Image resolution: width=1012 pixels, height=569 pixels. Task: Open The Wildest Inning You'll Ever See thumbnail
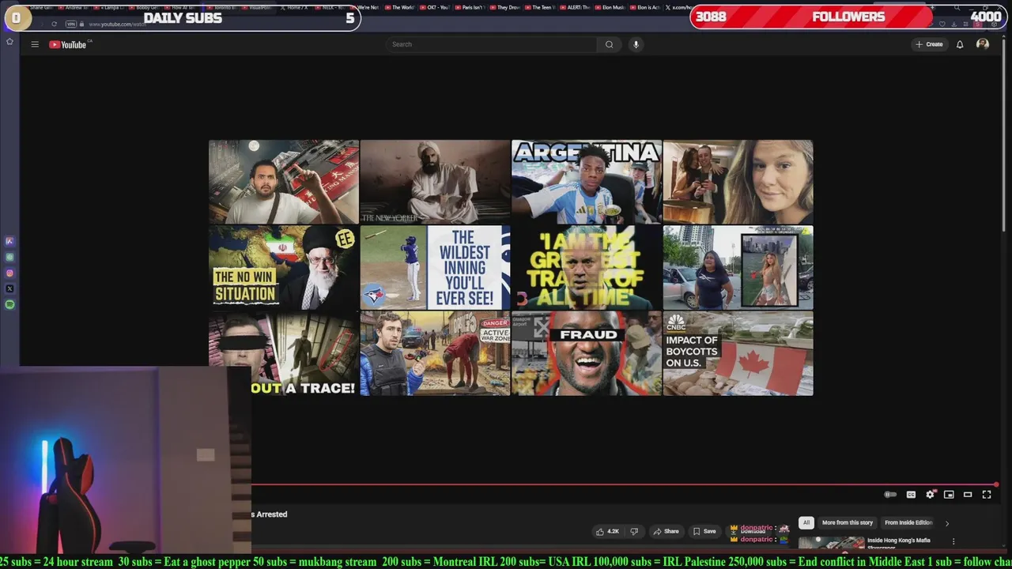pos(435,267)
